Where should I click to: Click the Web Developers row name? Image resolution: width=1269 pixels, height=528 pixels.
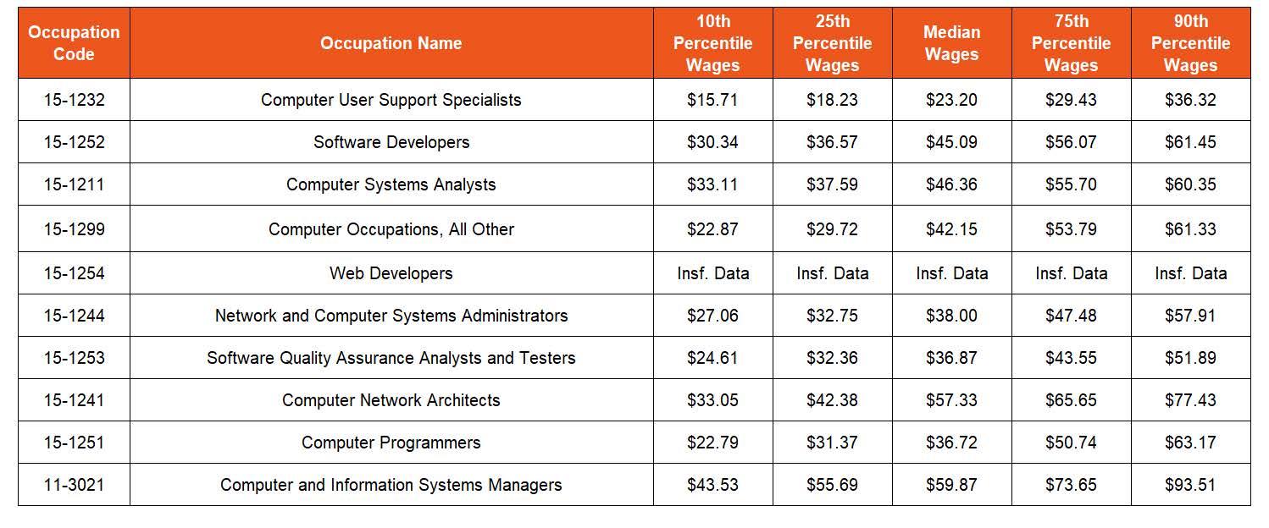[x=391, y=273]
